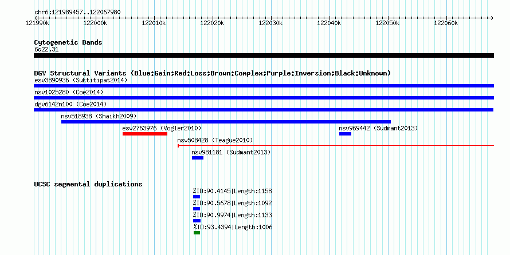The width and height of the screenshot is (510, 255).
Task: Click the %ID:90.5678|Length:1092 label
Action: pos(232,203)
